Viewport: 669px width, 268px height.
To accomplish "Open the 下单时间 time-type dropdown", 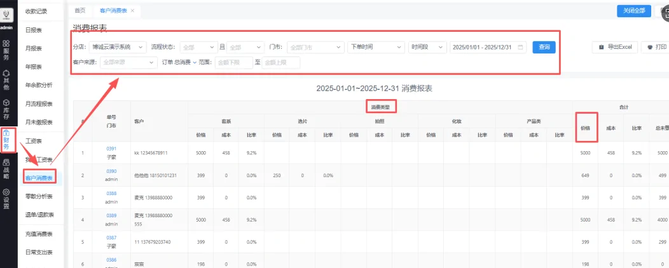I will click(x=375, y=47).
